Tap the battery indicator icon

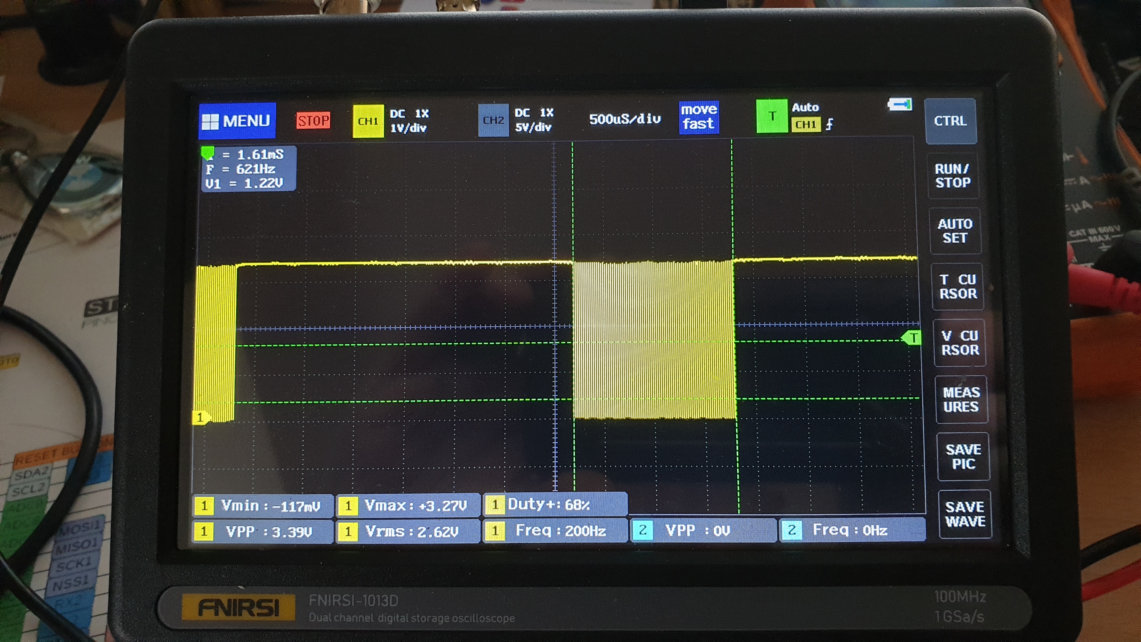900,104
